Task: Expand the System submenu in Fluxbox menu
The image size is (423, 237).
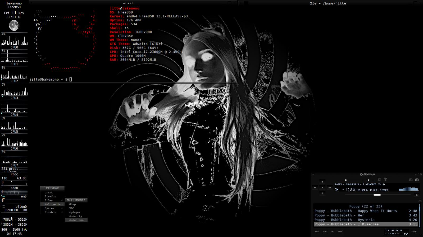Action: coord(52,208)
